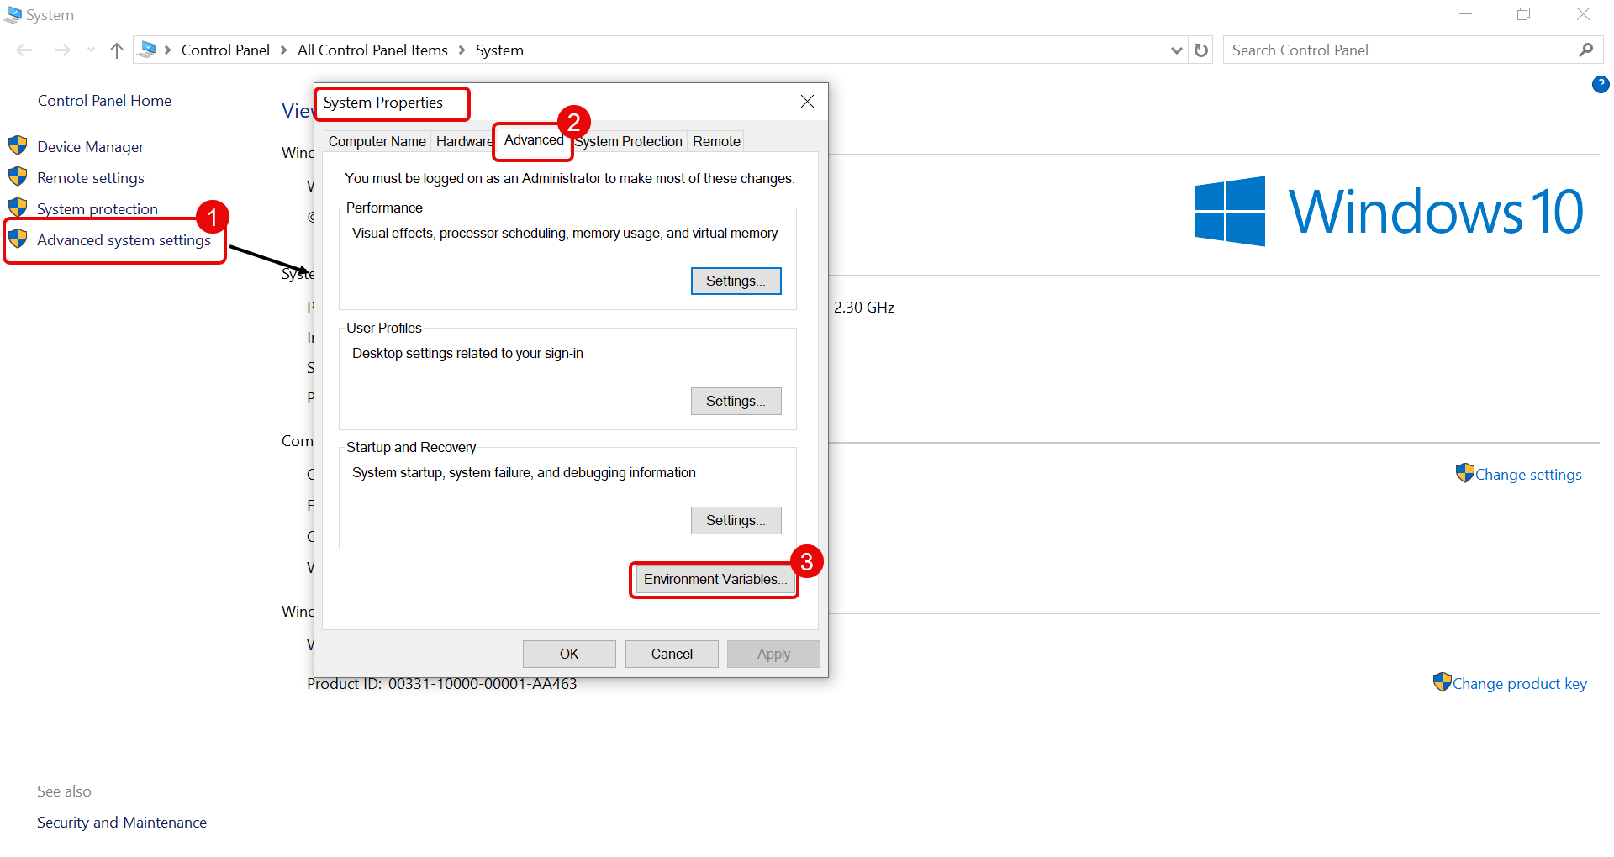
Task: Click the shield icon beside Change settings
Action: pyautogui.click(x=1464, y=474)
